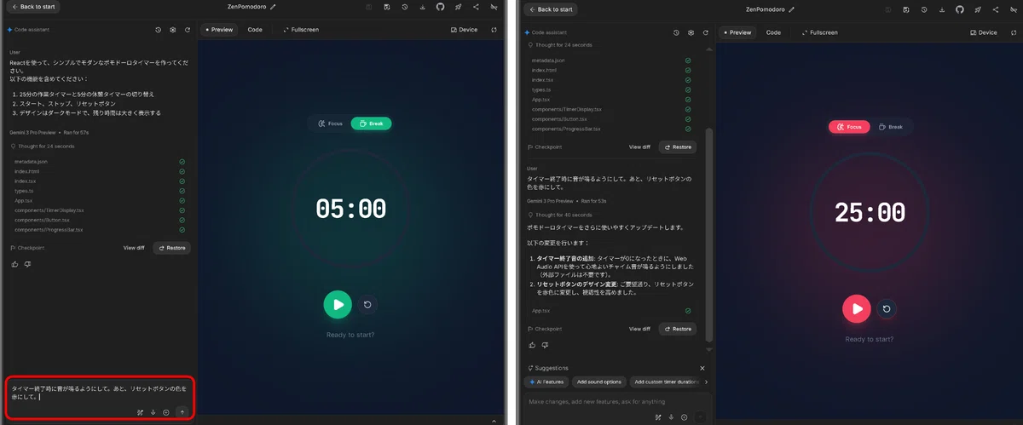
Task: Click Back to start in left window
Action: point(32,7)
